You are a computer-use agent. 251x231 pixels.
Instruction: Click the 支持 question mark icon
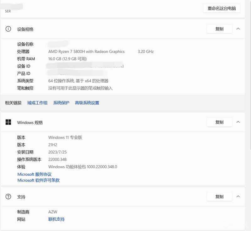pos(8,196)
